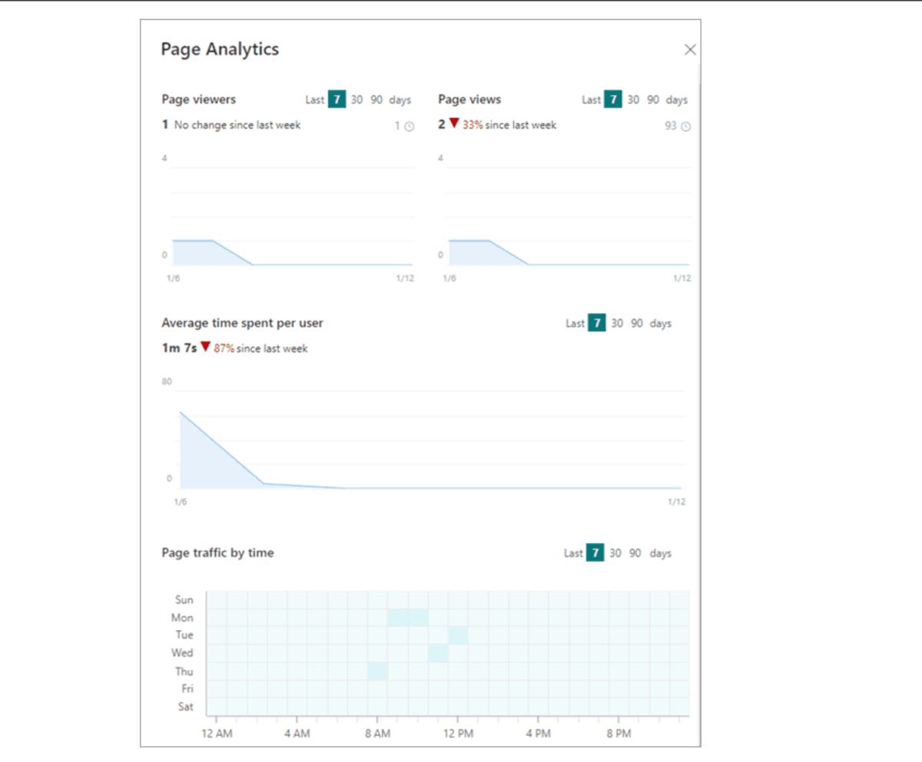Click the Sun row label in heatmap
The image size is (922, 762).
coord(185,600)
